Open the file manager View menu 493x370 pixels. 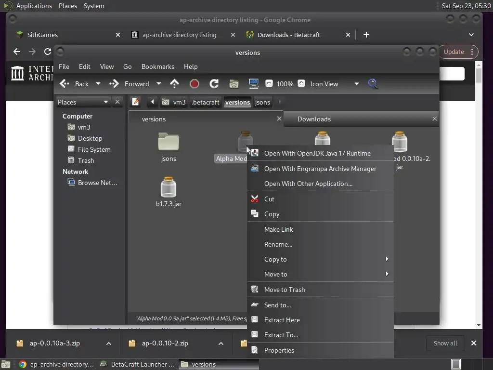click(x=107, y=66)
